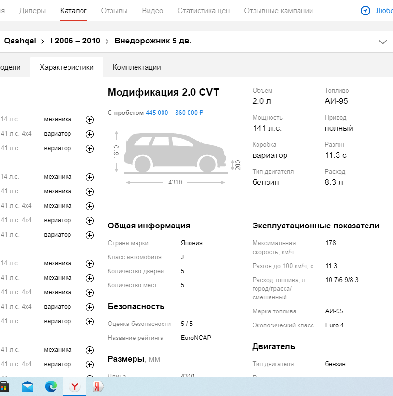Click the Эксплуатационные показатели heading
Viewport: 393px width, 396px height.
[x=316, y=226]
